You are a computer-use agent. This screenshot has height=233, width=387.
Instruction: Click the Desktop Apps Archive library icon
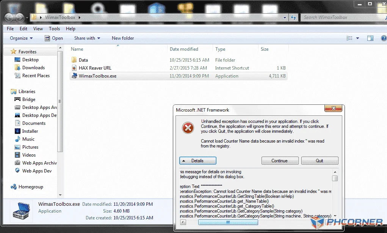[x=17, y=107]
